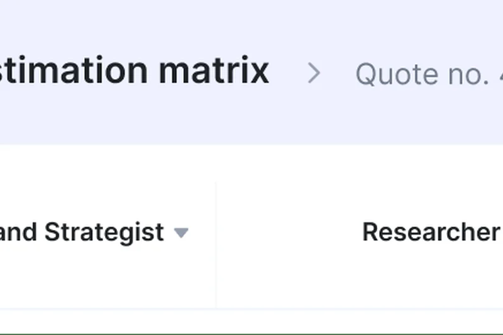Click the Strategist column header label
The height and width of the screenshot is (335, 503).
click(x=82, y=233)
